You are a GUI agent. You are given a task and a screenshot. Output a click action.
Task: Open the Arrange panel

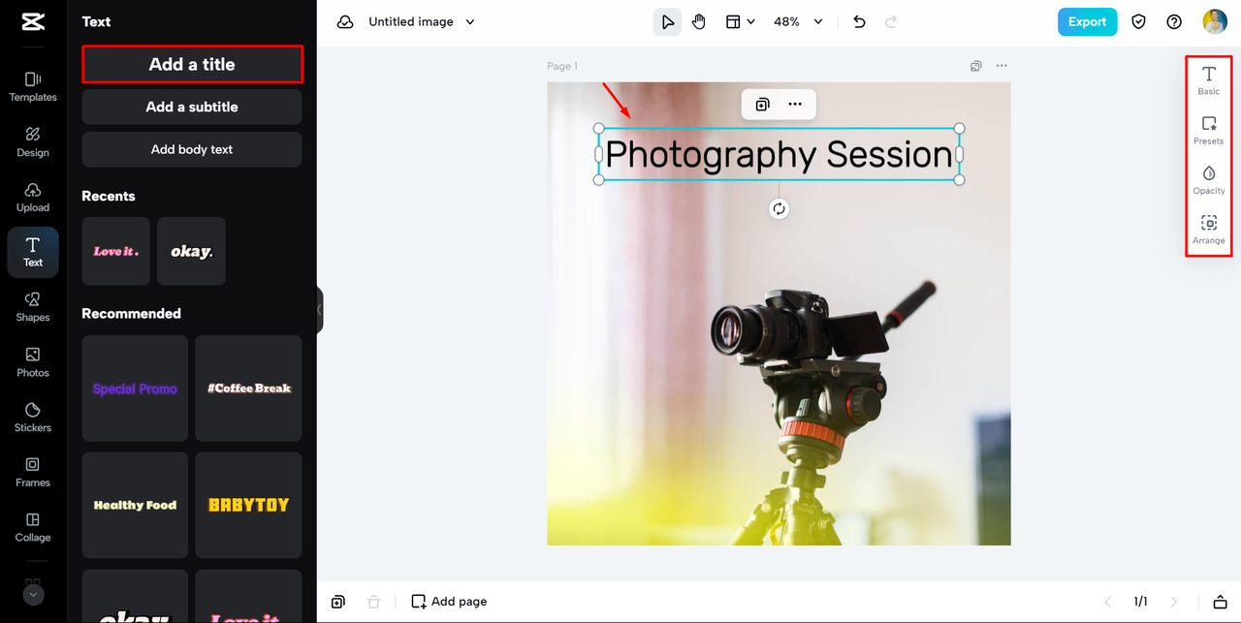[x=1209, y=230]
